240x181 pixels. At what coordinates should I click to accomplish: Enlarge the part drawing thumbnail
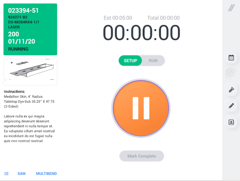point(30,72)
